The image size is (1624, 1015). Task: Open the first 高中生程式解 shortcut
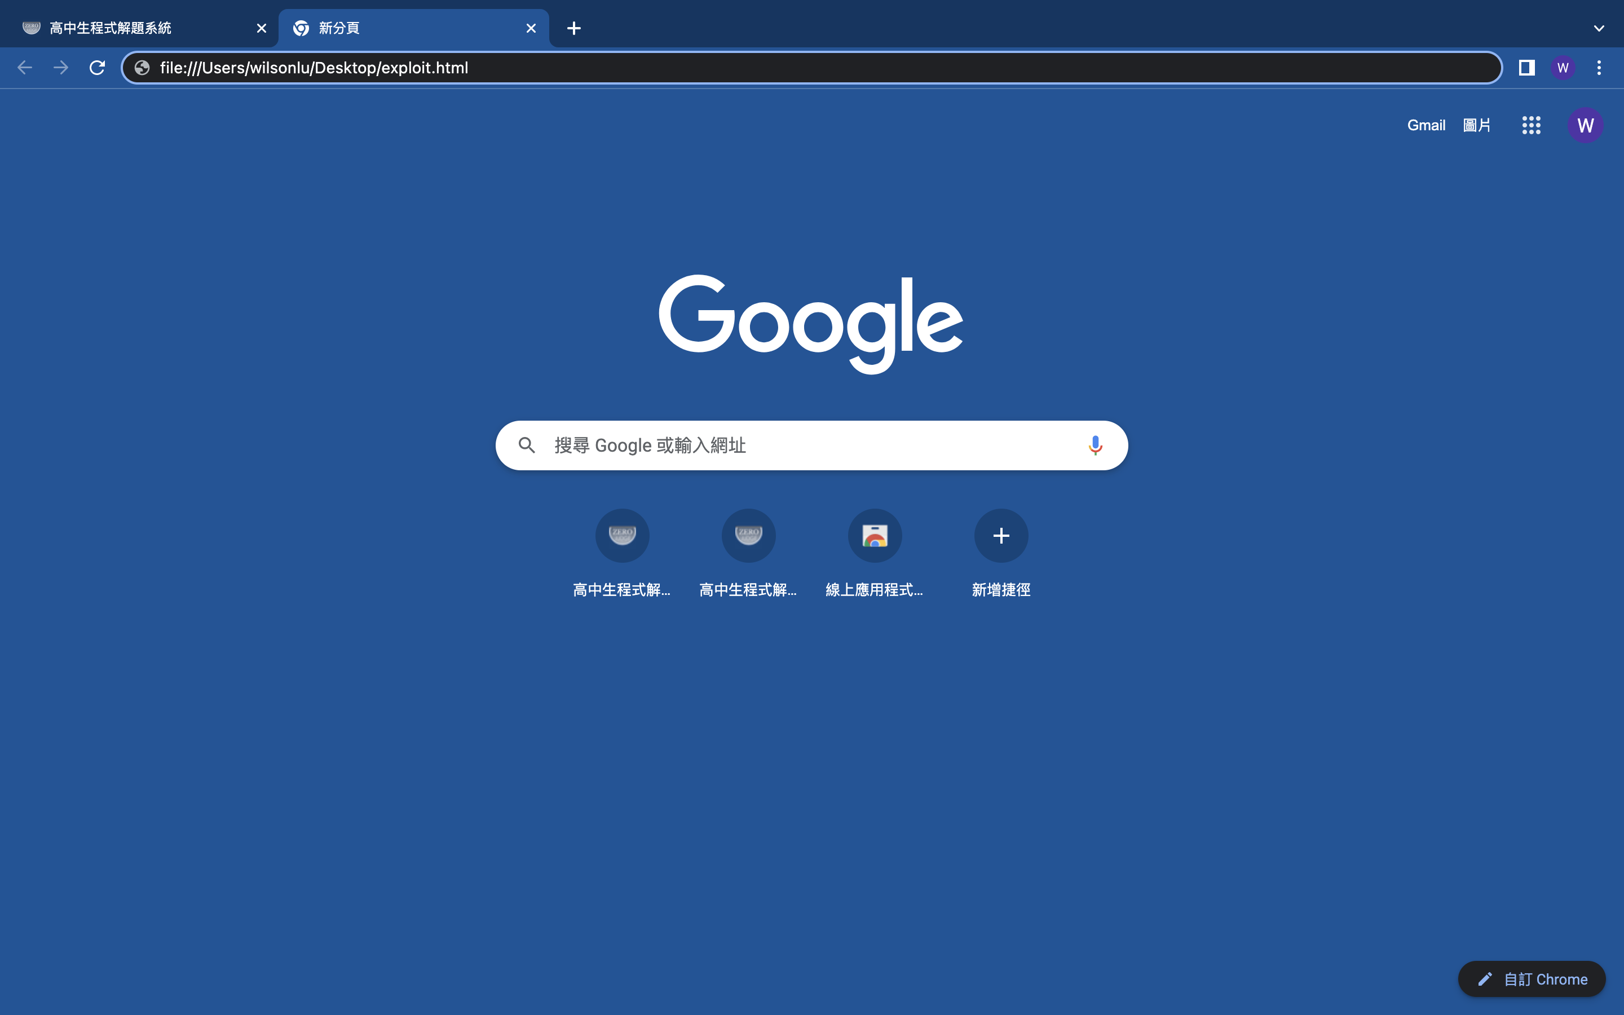tap(622, 554)
